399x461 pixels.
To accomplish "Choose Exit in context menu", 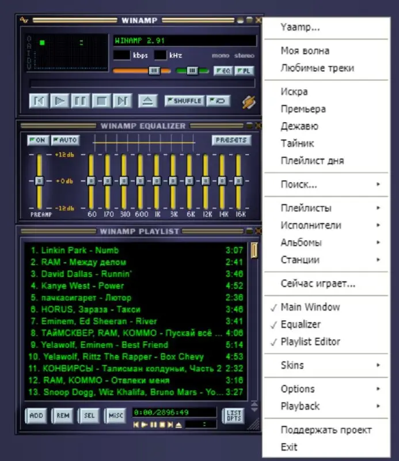I will [x=326, y=447].
